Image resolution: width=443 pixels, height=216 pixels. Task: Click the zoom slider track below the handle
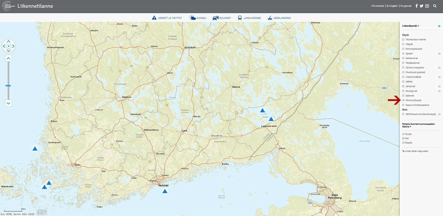8,93
